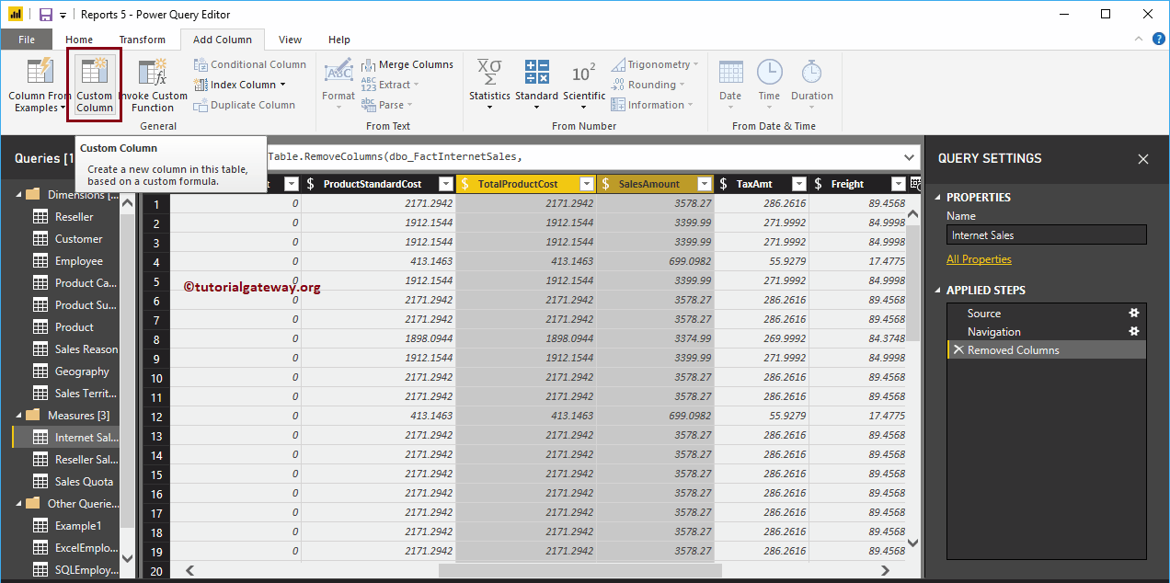Add a Conditional Column
This screenshot has height=583, width=1170.
[x=249, y=64]
